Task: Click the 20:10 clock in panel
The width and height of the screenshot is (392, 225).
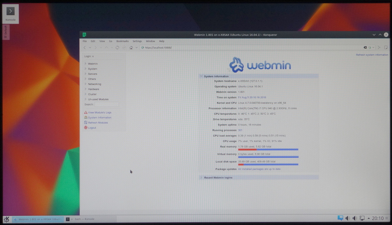Action: click(378, 218)
